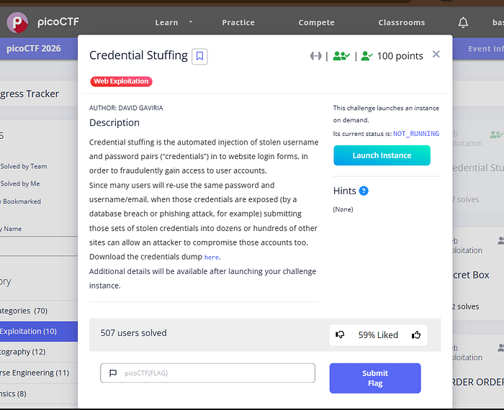Expand the Learn menu dropdown arrow

coord(191,22)
